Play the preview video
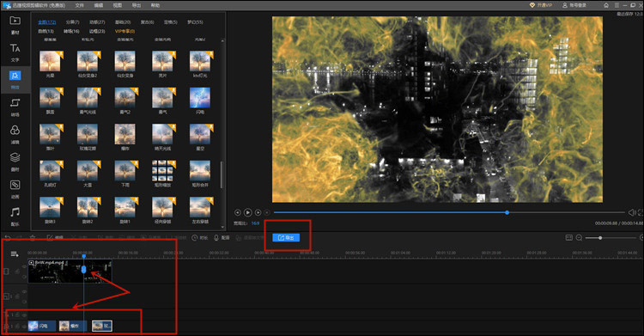 click(x=247, y=212)
